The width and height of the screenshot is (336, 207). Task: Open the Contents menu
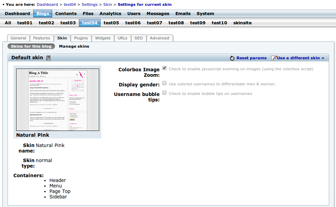[66, 14]
